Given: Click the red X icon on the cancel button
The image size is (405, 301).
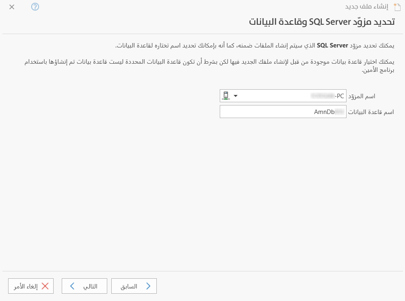Looking at the screenshot, I should [45, 286].
